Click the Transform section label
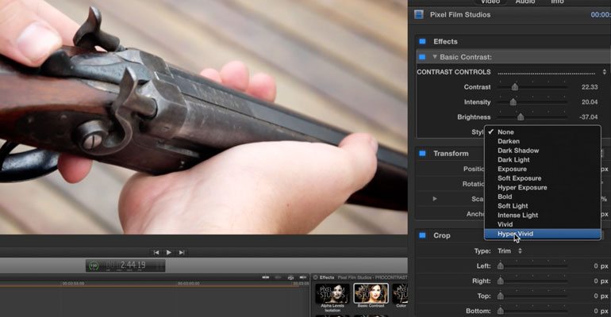Viewport: 611px width, 317px height. [451, 153]
